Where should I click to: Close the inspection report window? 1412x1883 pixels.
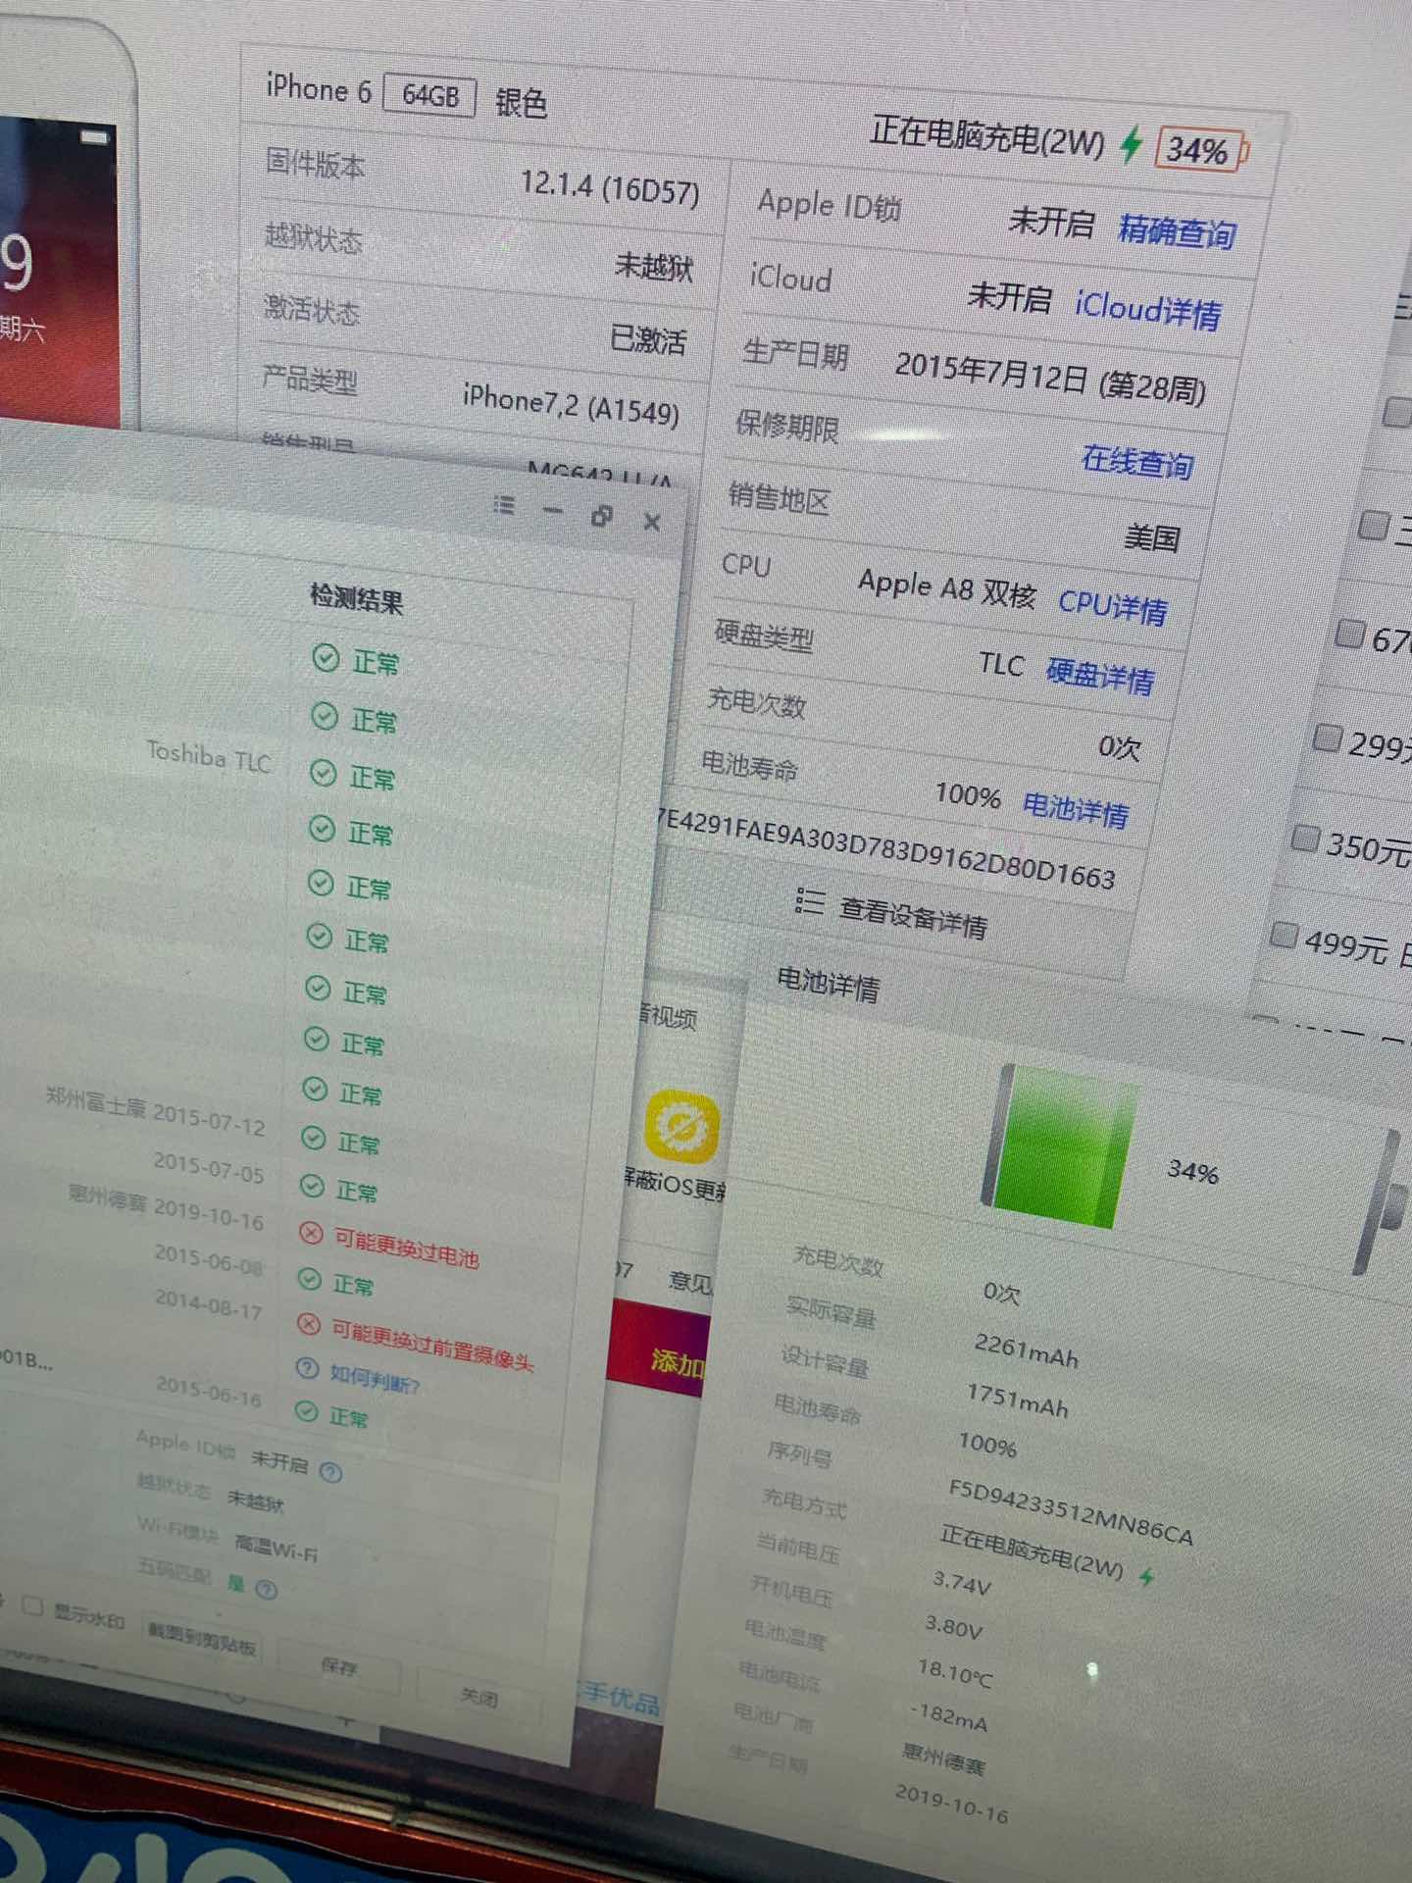[x=652, y=522]
